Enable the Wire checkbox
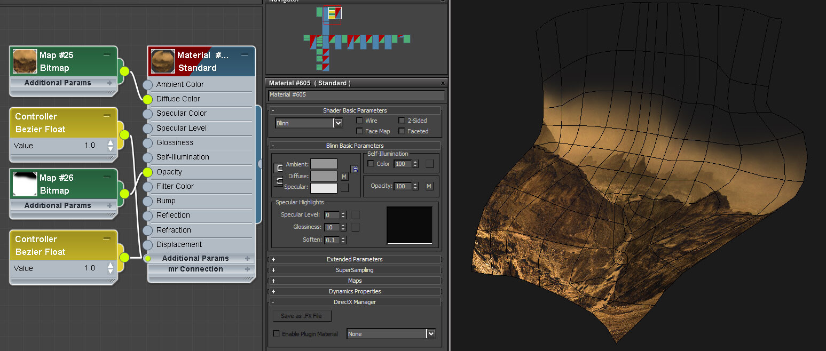This screenshot has height=351, width=826. (x=360, y=121)
